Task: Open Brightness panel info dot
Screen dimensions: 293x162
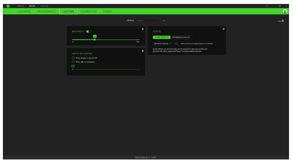Action: [143, 29]
